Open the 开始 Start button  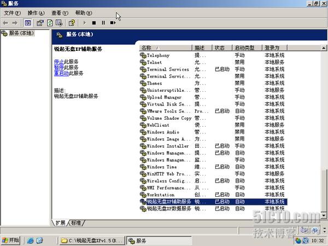tap(10, 240)
